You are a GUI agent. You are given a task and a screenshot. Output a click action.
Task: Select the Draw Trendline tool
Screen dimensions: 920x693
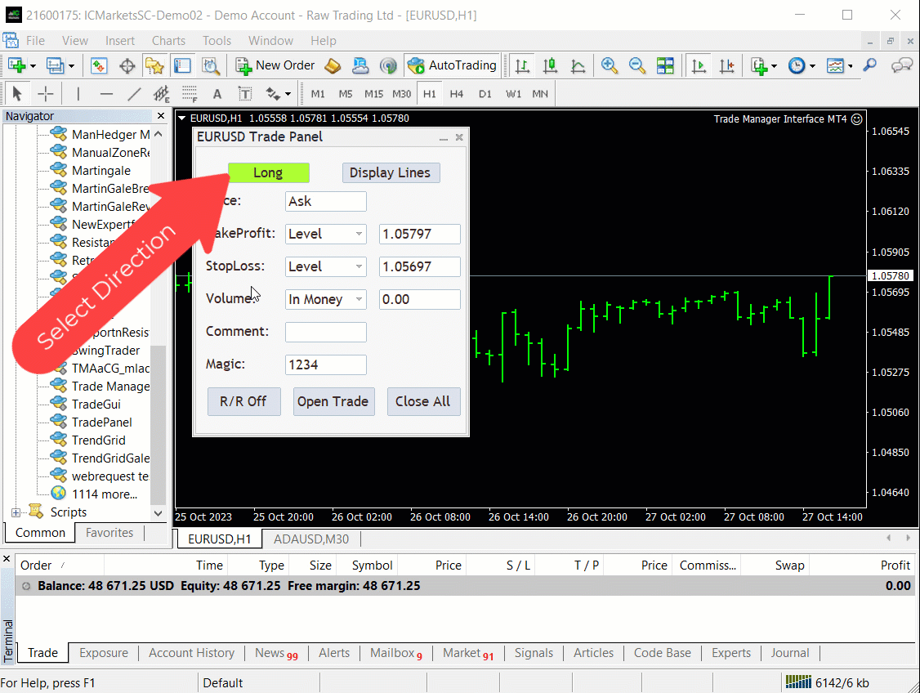tap(134, 93)
